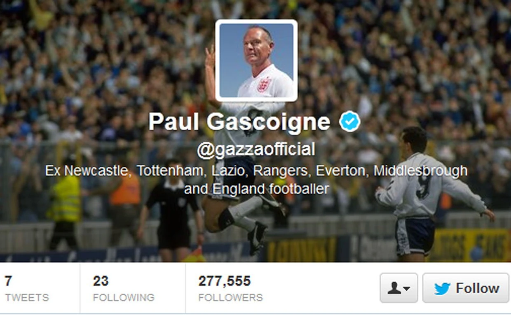This screenshot has width=511, height=315.
Task: Click the tweet count number 7
Action: pos(8,281)
